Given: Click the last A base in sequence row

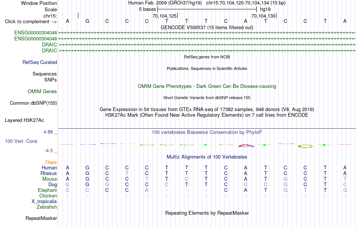Looking at the screenshot, I should click(345, 21).
